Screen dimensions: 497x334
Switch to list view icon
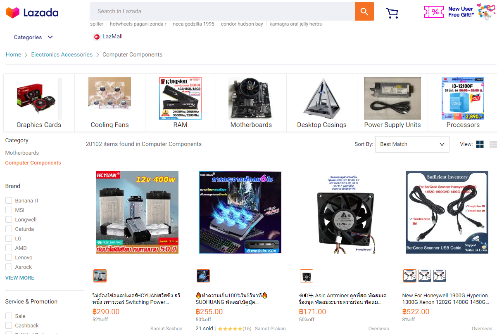click(x=493, y=144)
